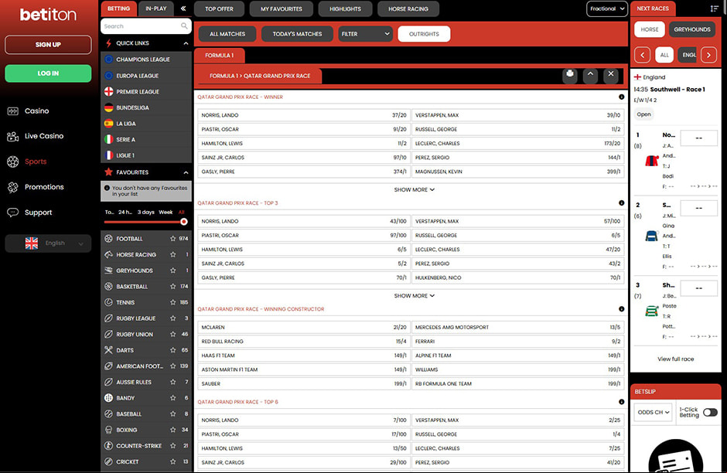This screenshot has width=727, height=473.
Task: Collapse Quick Links section
Action: tap(186, 43)
